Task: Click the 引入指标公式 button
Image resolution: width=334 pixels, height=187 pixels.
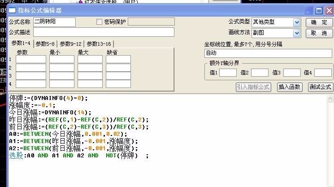Action: [253, 87]
